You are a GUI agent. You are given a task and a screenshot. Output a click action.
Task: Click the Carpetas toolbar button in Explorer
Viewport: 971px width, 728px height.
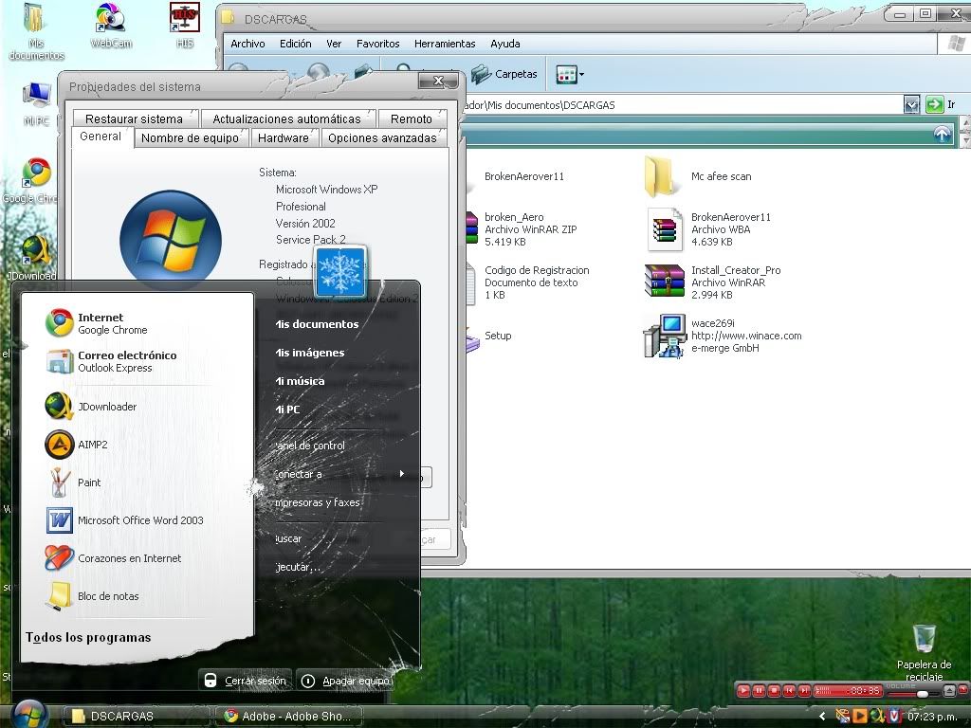[504, 74]
